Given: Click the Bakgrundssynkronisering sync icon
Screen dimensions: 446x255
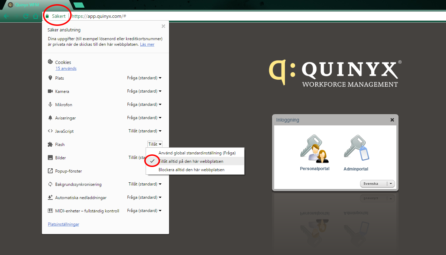Looking at the screenshot, I should coord(50,184).
